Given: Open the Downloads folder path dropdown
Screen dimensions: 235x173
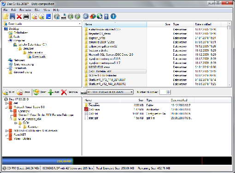Looking at the screenshot, I should point(80,24).
